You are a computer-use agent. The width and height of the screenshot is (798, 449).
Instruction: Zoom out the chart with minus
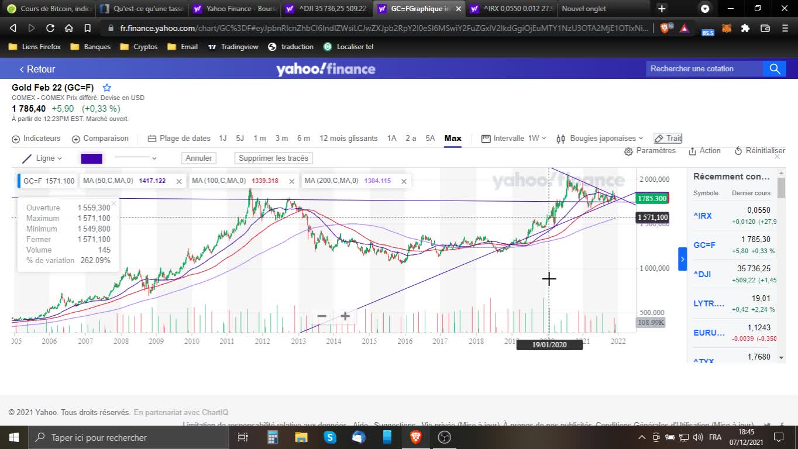click(x=321, y=316)
